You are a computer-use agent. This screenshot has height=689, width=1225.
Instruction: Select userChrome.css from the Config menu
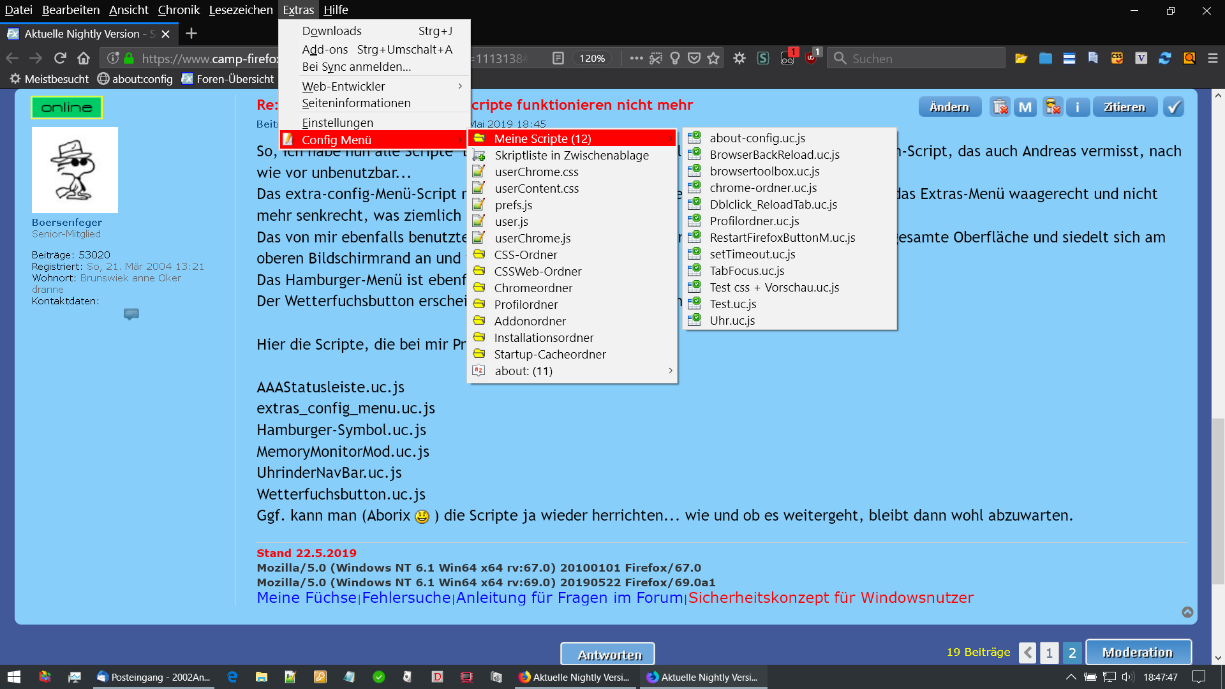coord(537,172)
